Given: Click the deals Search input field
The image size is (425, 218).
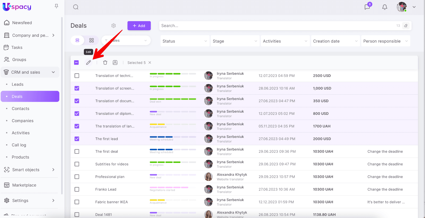Looking at the screenshot, I should [276, 26].
